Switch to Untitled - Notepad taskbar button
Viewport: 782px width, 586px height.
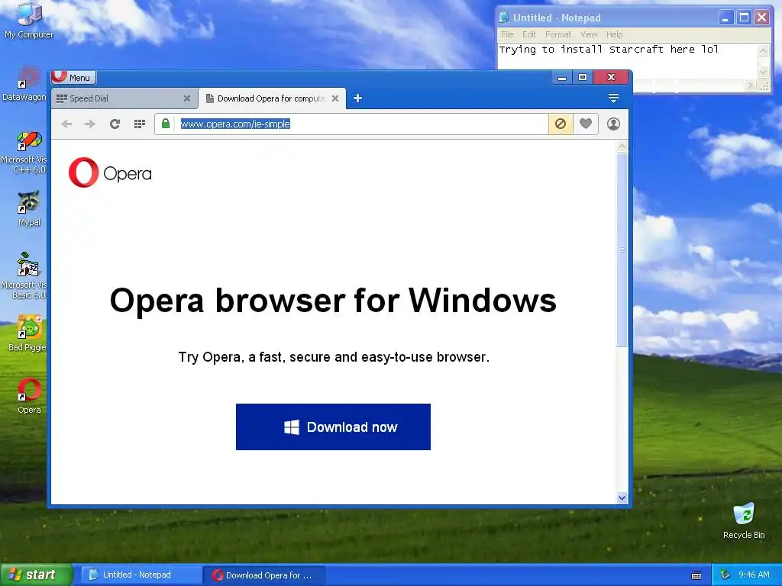(x=141, y=575)
